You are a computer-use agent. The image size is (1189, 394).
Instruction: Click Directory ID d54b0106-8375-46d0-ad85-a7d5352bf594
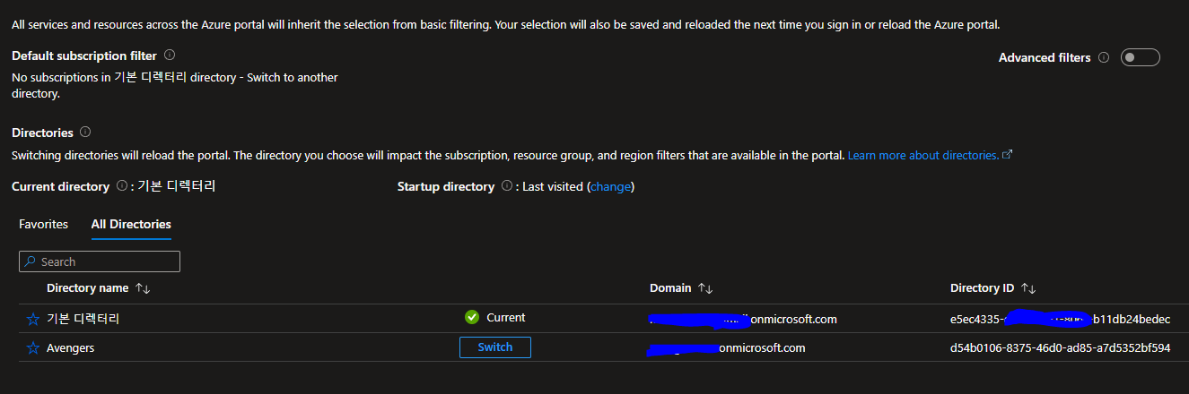pyautogui.click(x=1060, y=347)
